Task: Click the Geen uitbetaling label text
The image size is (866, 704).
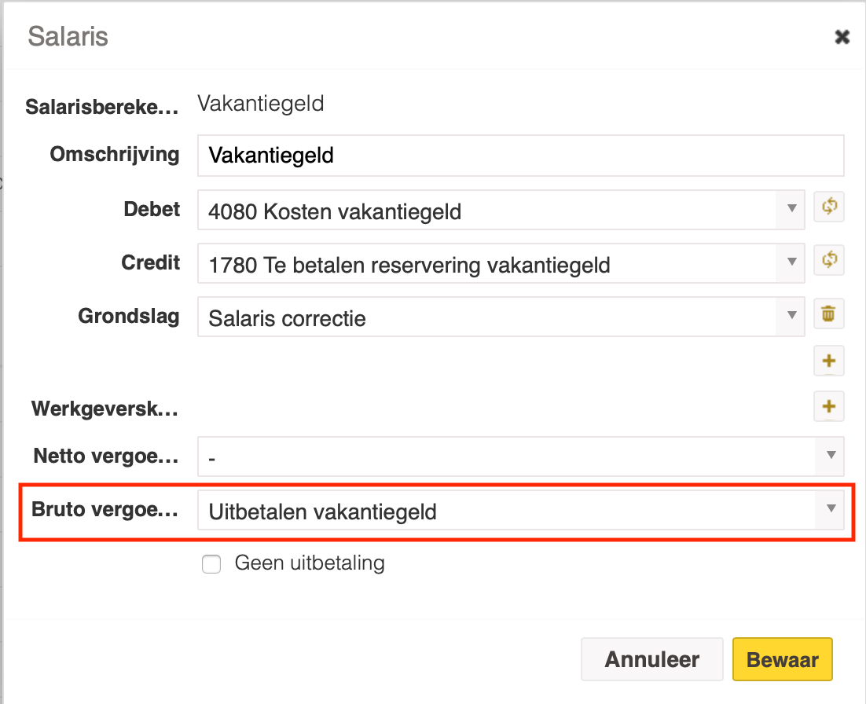Action: click(310, 563)
